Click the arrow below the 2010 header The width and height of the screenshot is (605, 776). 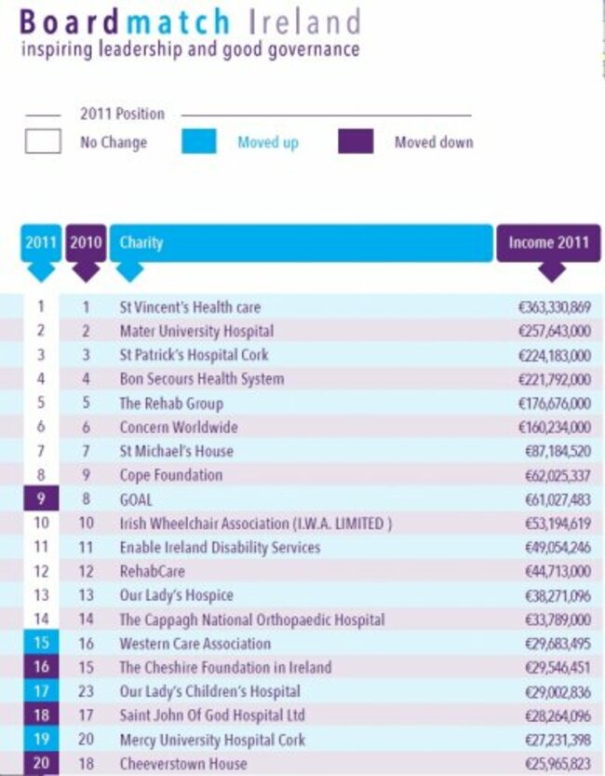click(x=86, y=271)
